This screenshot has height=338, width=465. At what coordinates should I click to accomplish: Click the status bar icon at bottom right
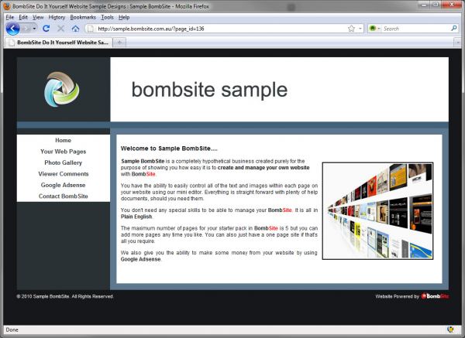click(450, 329)
